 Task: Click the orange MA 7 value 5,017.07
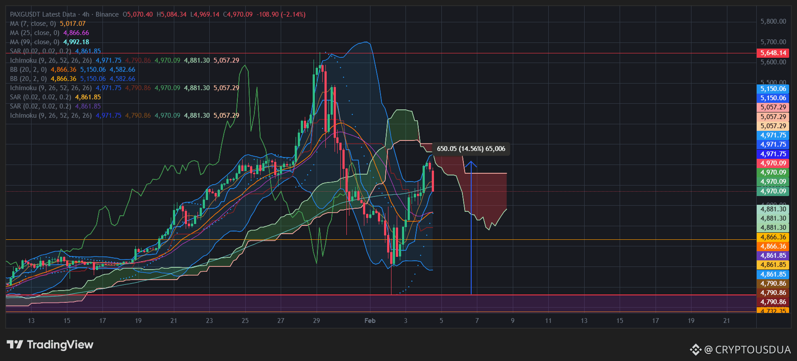coord(73,24)
